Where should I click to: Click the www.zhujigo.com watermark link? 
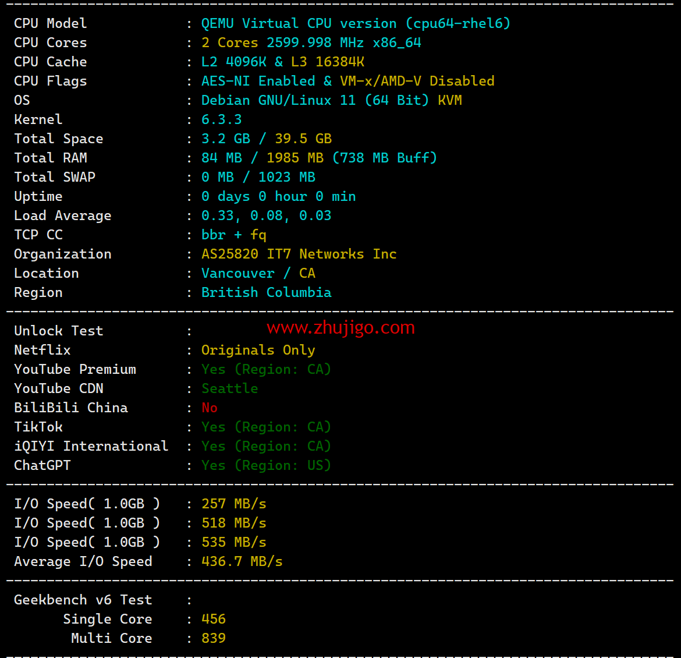(340, 328)
